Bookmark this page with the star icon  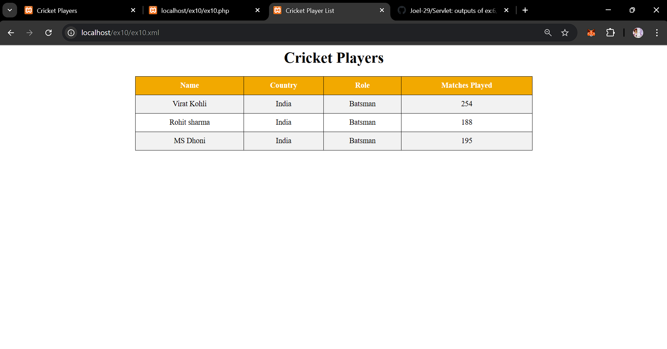click(x=565, y=33)
